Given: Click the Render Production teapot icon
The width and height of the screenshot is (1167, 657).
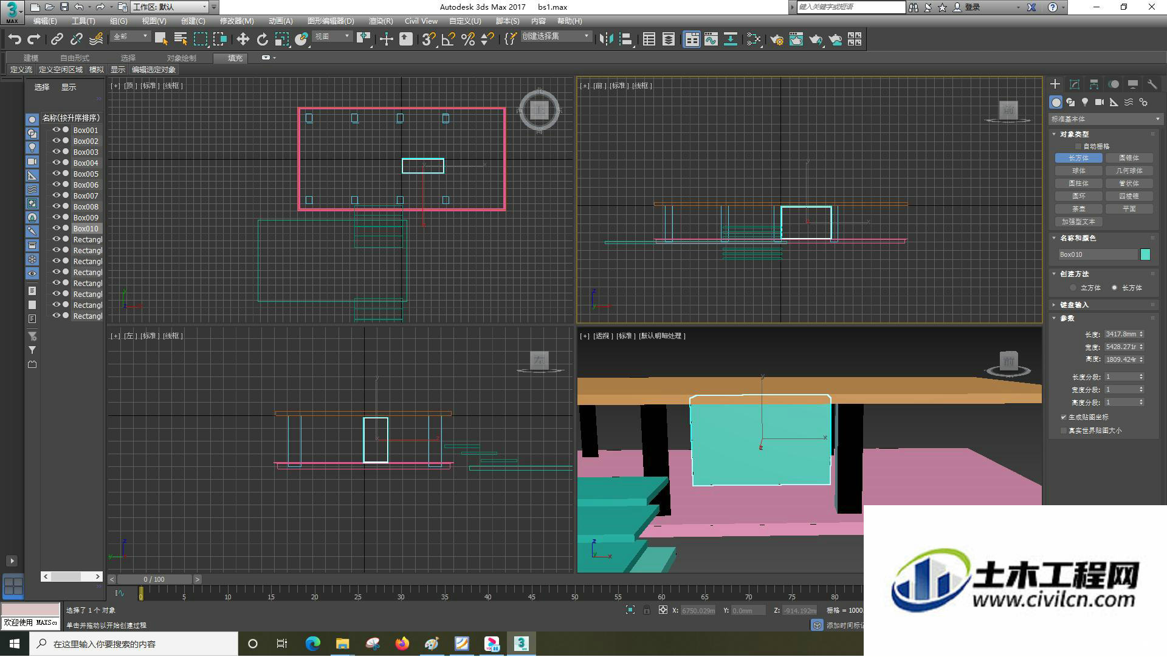Looking at the screenshot, I should click(816, 39).
